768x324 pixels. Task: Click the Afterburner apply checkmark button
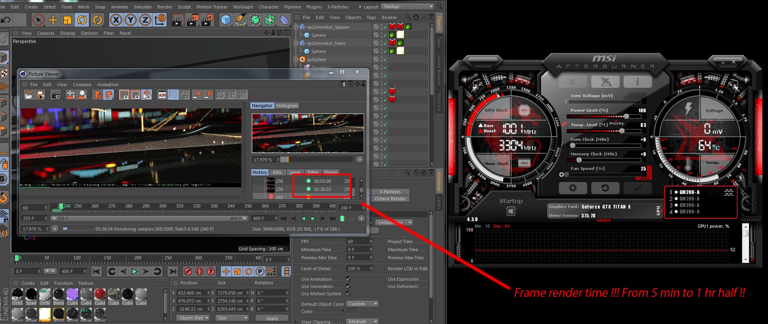click(x=637, y=188)
